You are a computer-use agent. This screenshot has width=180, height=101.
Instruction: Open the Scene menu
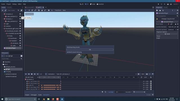point(3,4)
